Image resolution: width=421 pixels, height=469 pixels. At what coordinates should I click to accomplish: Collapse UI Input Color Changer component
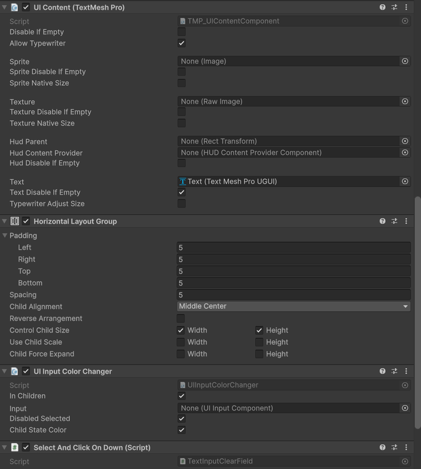[5, 371]
